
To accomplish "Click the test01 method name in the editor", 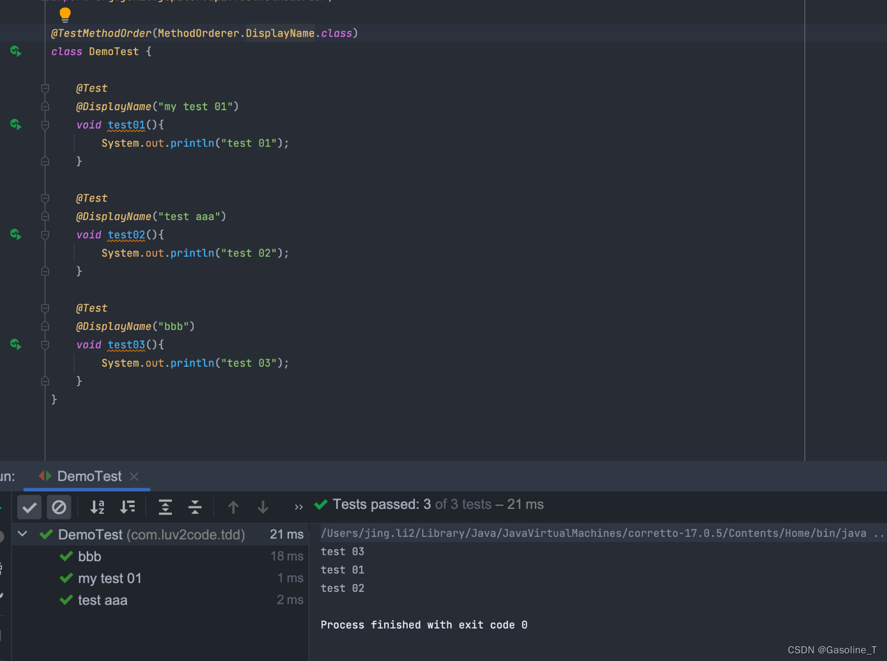I will (x=126, y=125).
